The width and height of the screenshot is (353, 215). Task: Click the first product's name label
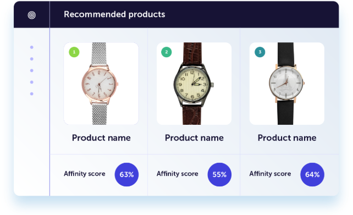(x=101, y=138)
